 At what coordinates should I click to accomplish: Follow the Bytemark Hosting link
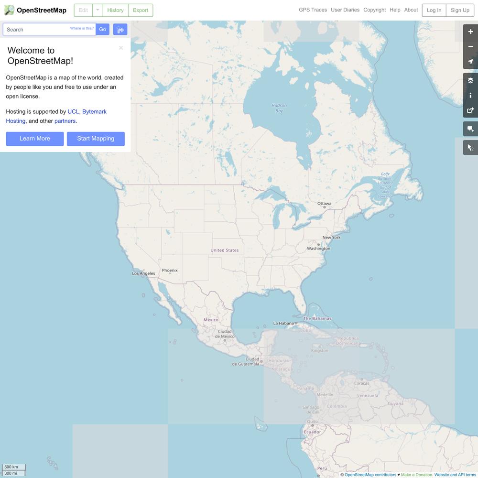[x=56, y=116]
